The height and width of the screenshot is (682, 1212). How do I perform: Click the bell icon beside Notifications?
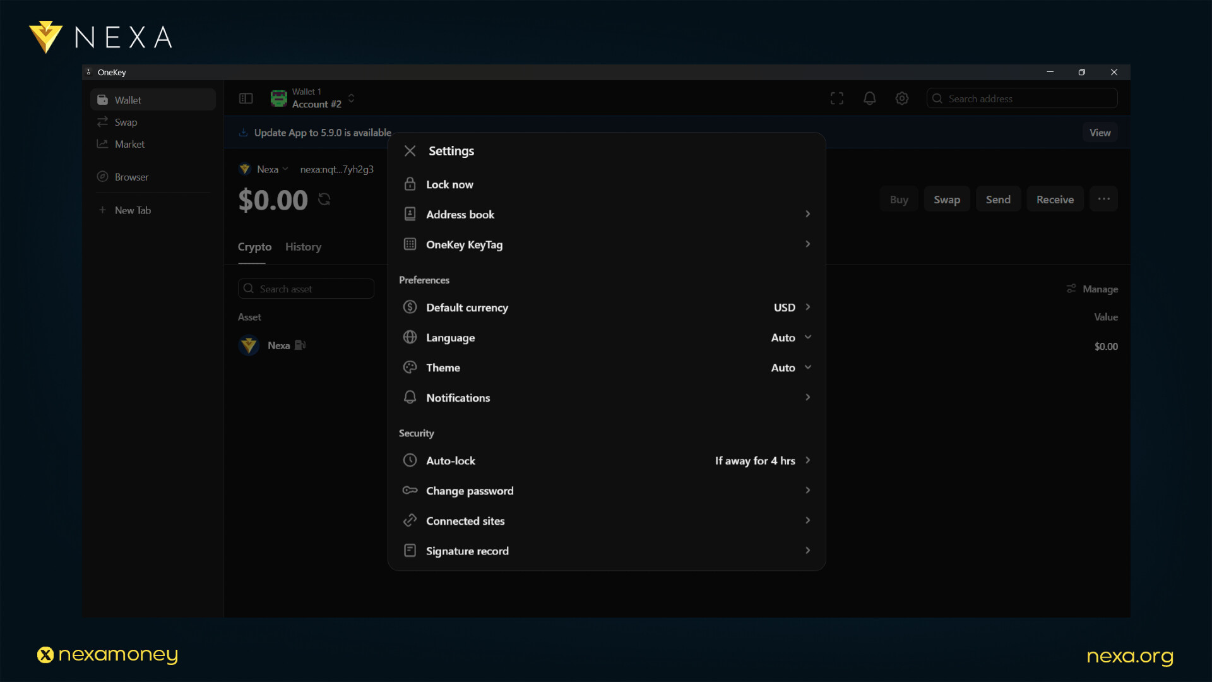tap(410, 397)
